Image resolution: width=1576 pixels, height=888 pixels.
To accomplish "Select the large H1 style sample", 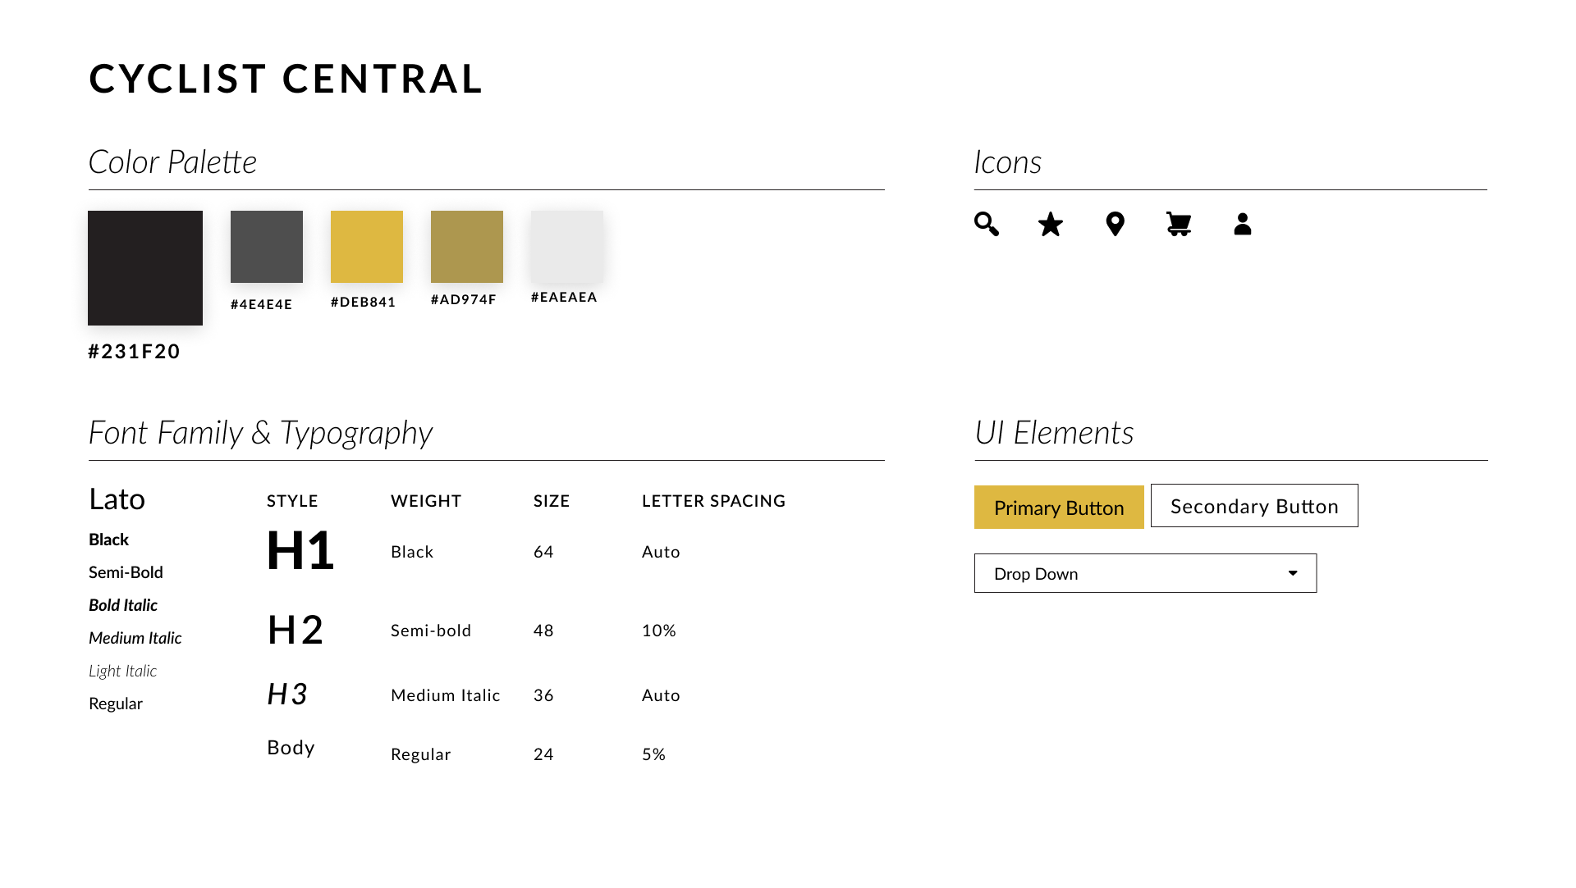I will 300,550.
